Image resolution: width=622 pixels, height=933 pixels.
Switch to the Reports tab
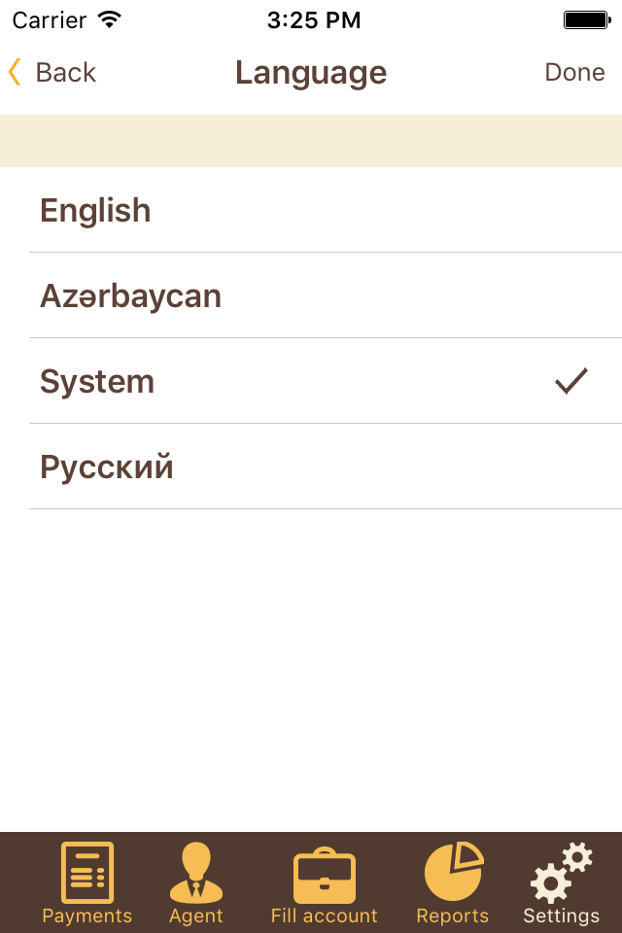[x=452, y=884]
